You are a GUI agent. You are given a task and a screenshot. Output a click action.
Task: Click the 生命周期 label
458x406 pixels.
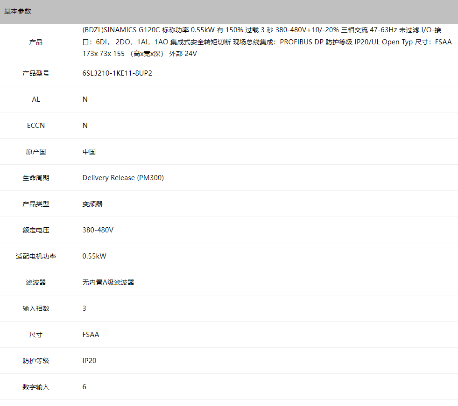(36, 178)
